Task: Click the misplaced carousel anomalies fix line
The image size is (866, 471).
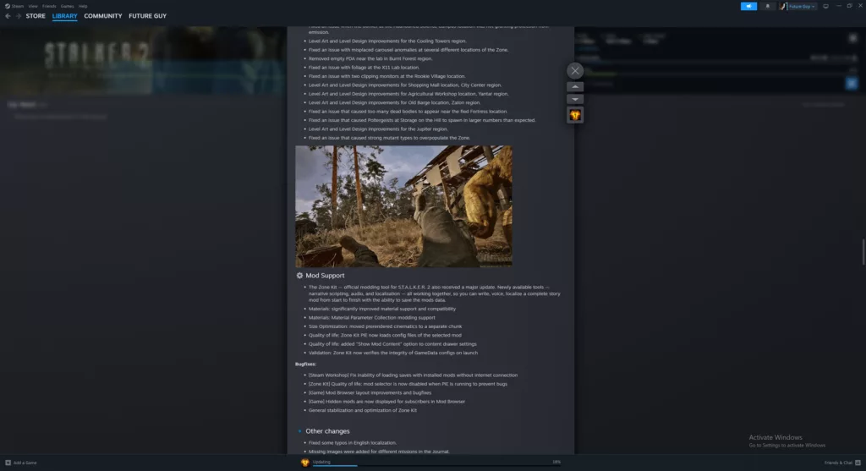Action: (x=408, y=50)
